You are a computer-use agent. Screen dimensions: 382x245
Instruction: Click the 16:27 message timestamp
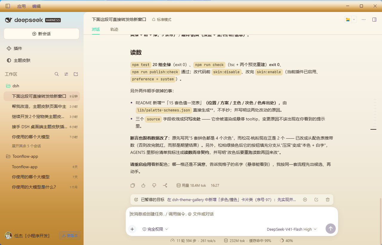click(215, 186)
